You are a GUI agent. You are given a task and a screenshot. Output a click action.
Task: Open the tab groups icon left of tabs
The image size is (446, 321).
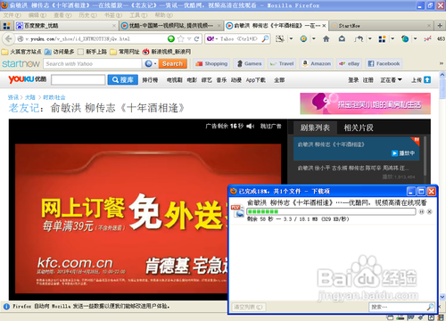(6, 26)
